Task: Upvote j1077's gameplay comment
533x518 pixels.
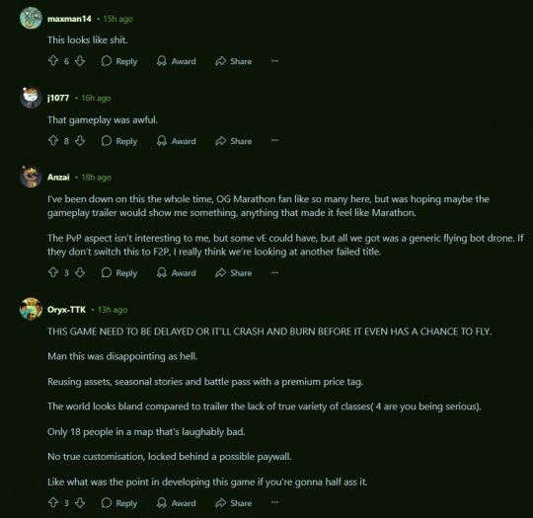Action: pos(53,141)
